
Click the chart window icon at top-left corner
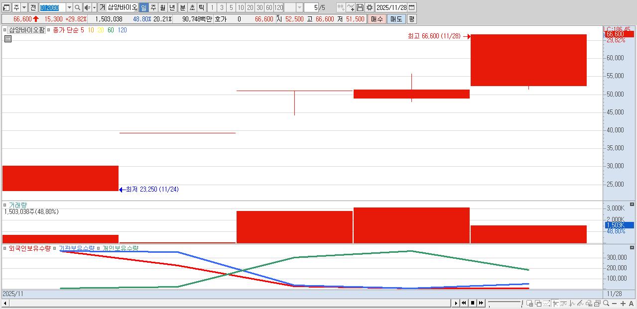coord(6,7)
